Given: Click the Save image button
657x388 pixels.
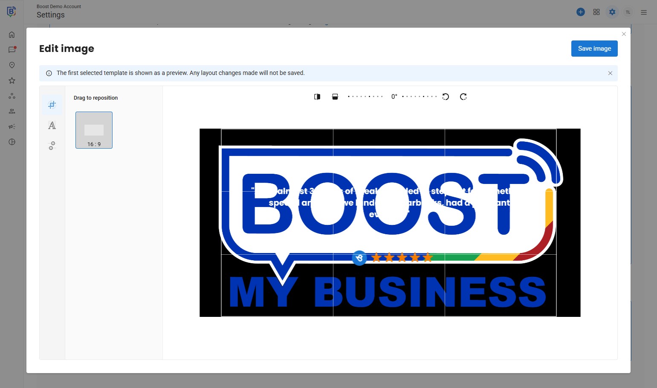Looking at the screenshot, I should (594, 49).
